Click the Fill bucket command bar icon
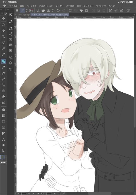 click(81, 11)
